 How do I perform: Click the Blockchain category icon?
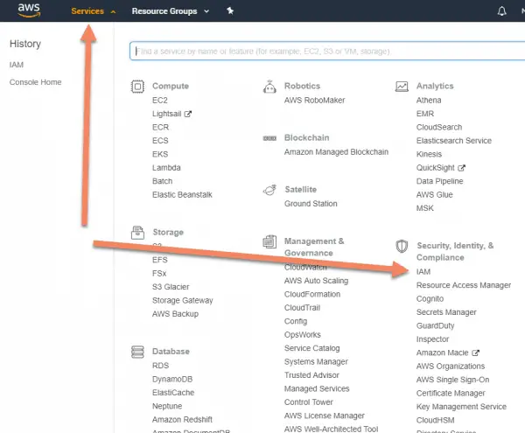[269, 138]
